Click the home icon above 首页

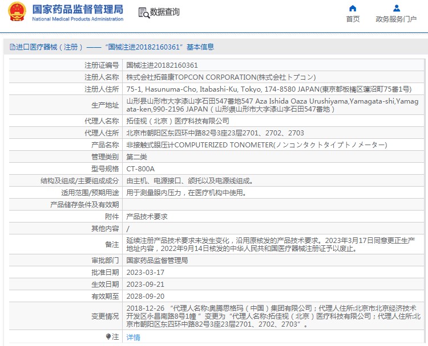coord(353,8)
